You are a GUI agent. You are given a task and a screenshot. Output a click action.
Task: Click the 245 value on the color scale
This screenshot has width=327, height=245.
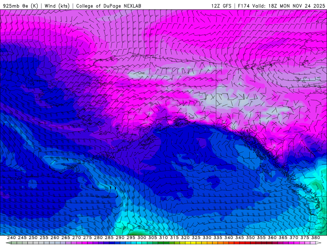click(22, 238)
